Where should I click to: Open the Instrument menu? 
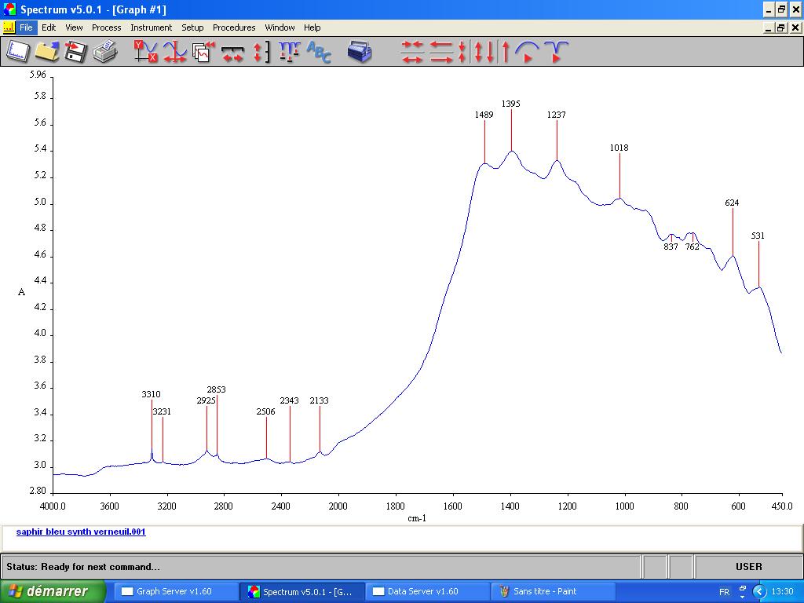coord(151,27)
